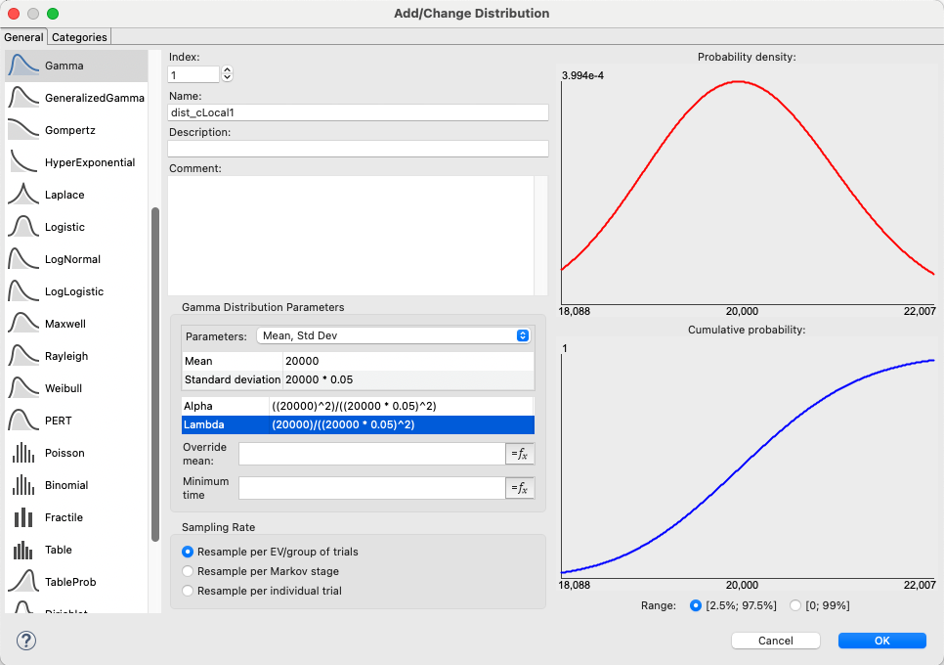
Task: Select the LogNormal distribution icon
Action: click(x=22, y=259)
